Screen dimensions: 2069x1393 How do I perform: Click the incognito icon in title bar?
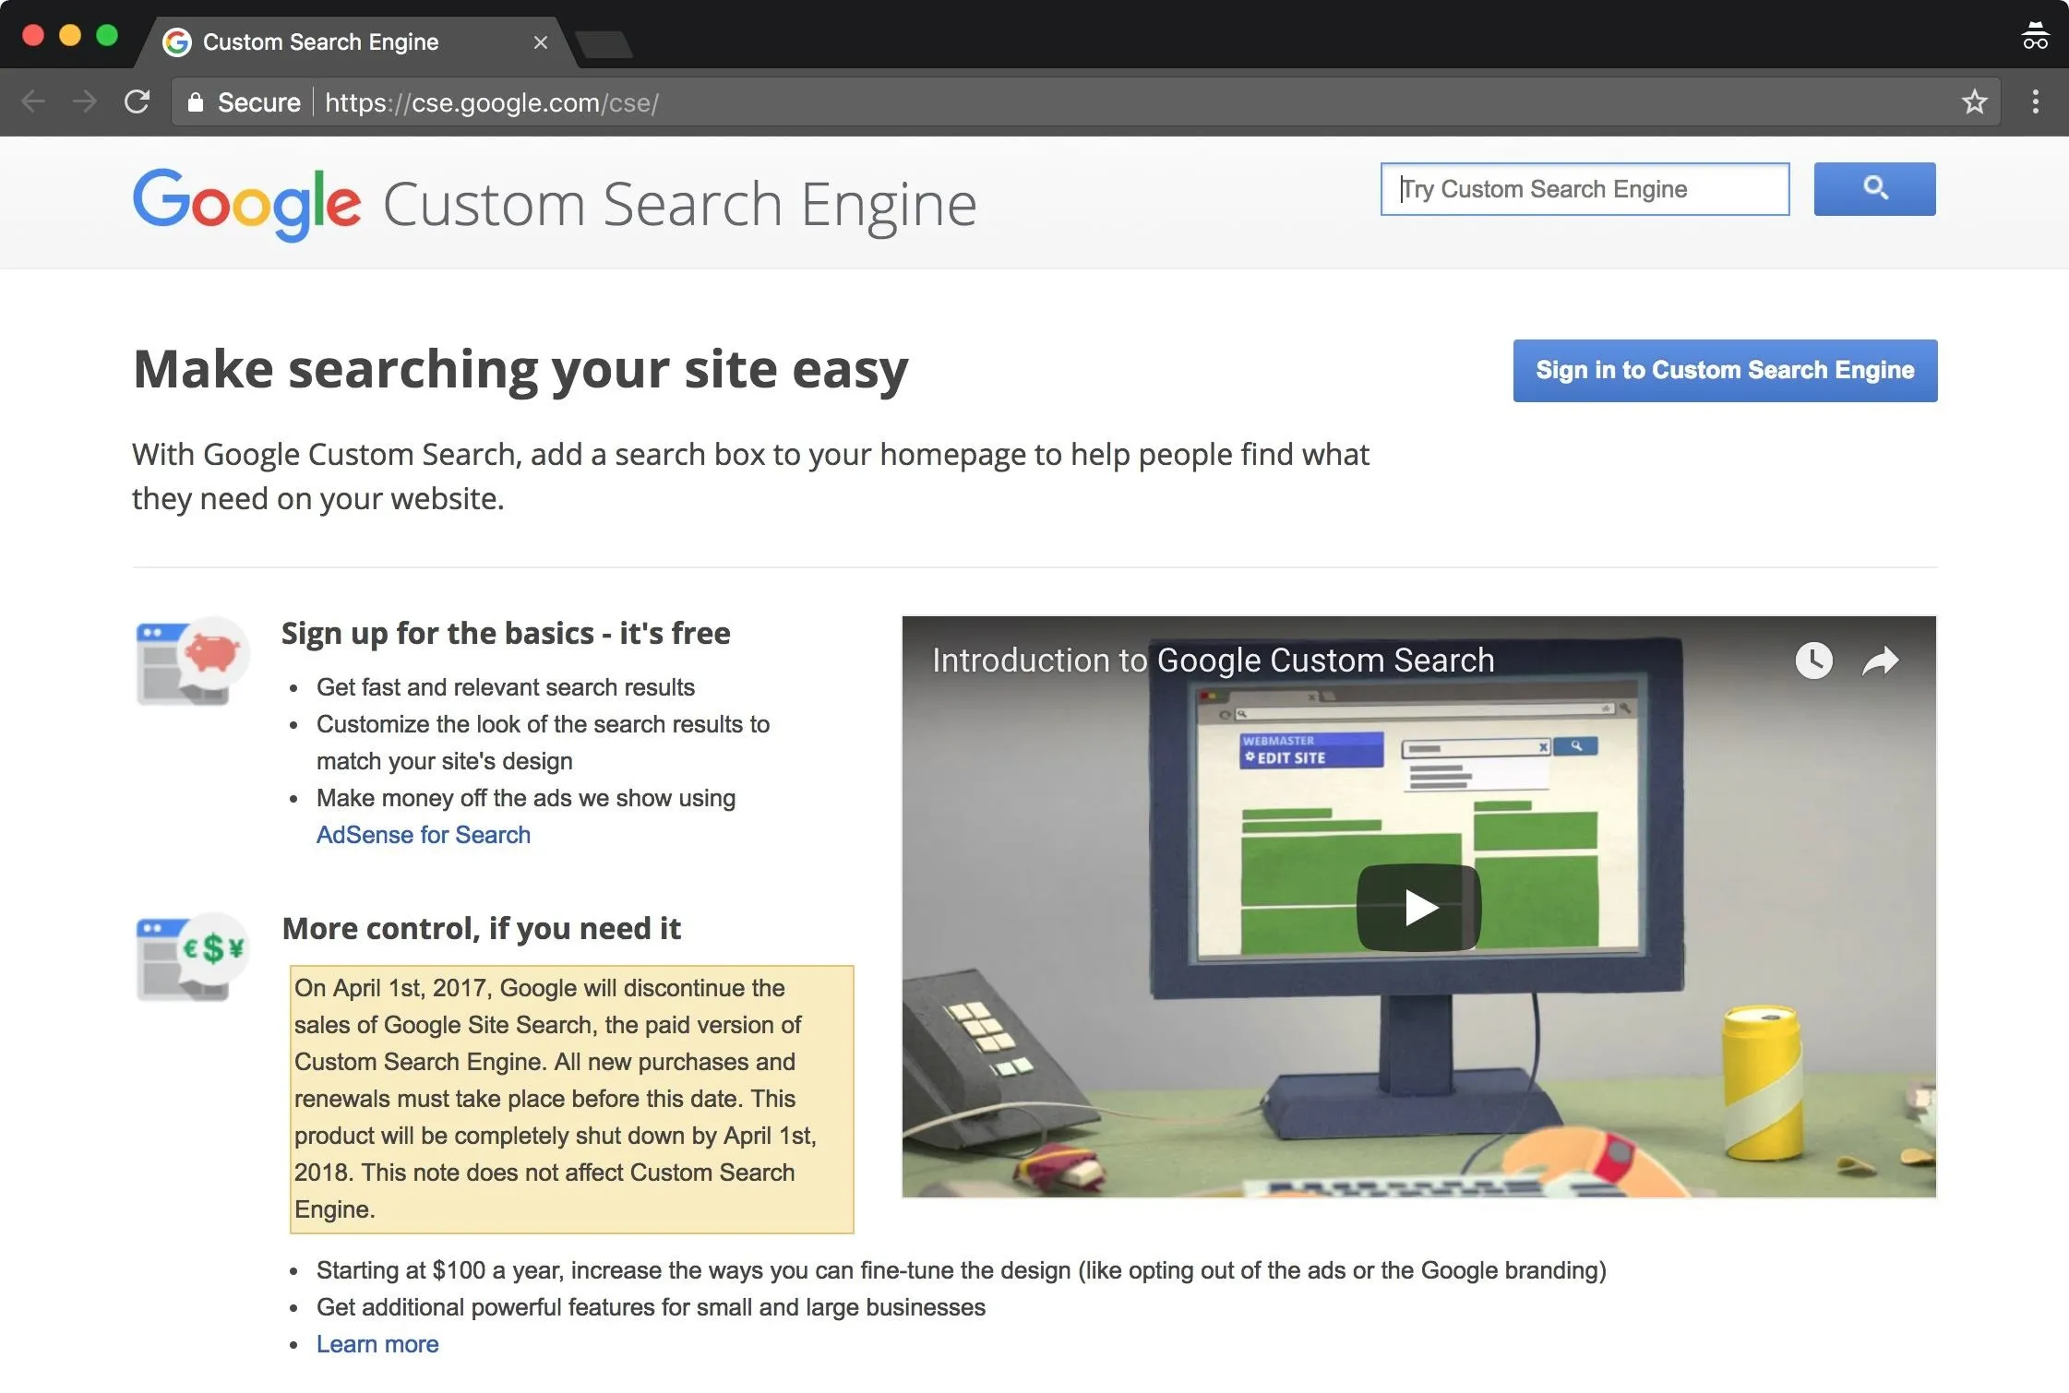[2035, 37]
